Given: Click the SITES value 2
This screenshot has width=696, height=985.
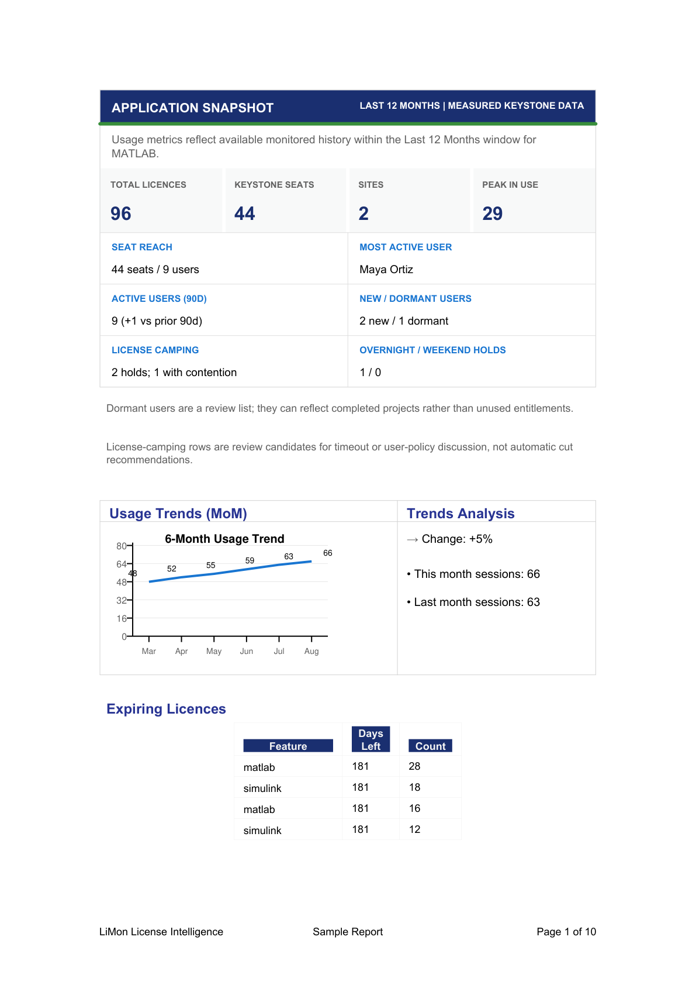Looking at the screenshot, I should point(363,213).
